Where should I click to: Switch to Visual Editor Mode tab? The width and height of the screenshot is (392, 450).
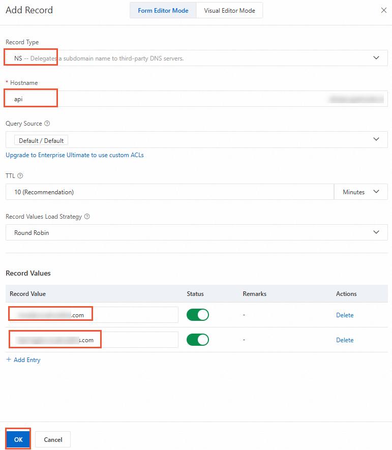229,10
